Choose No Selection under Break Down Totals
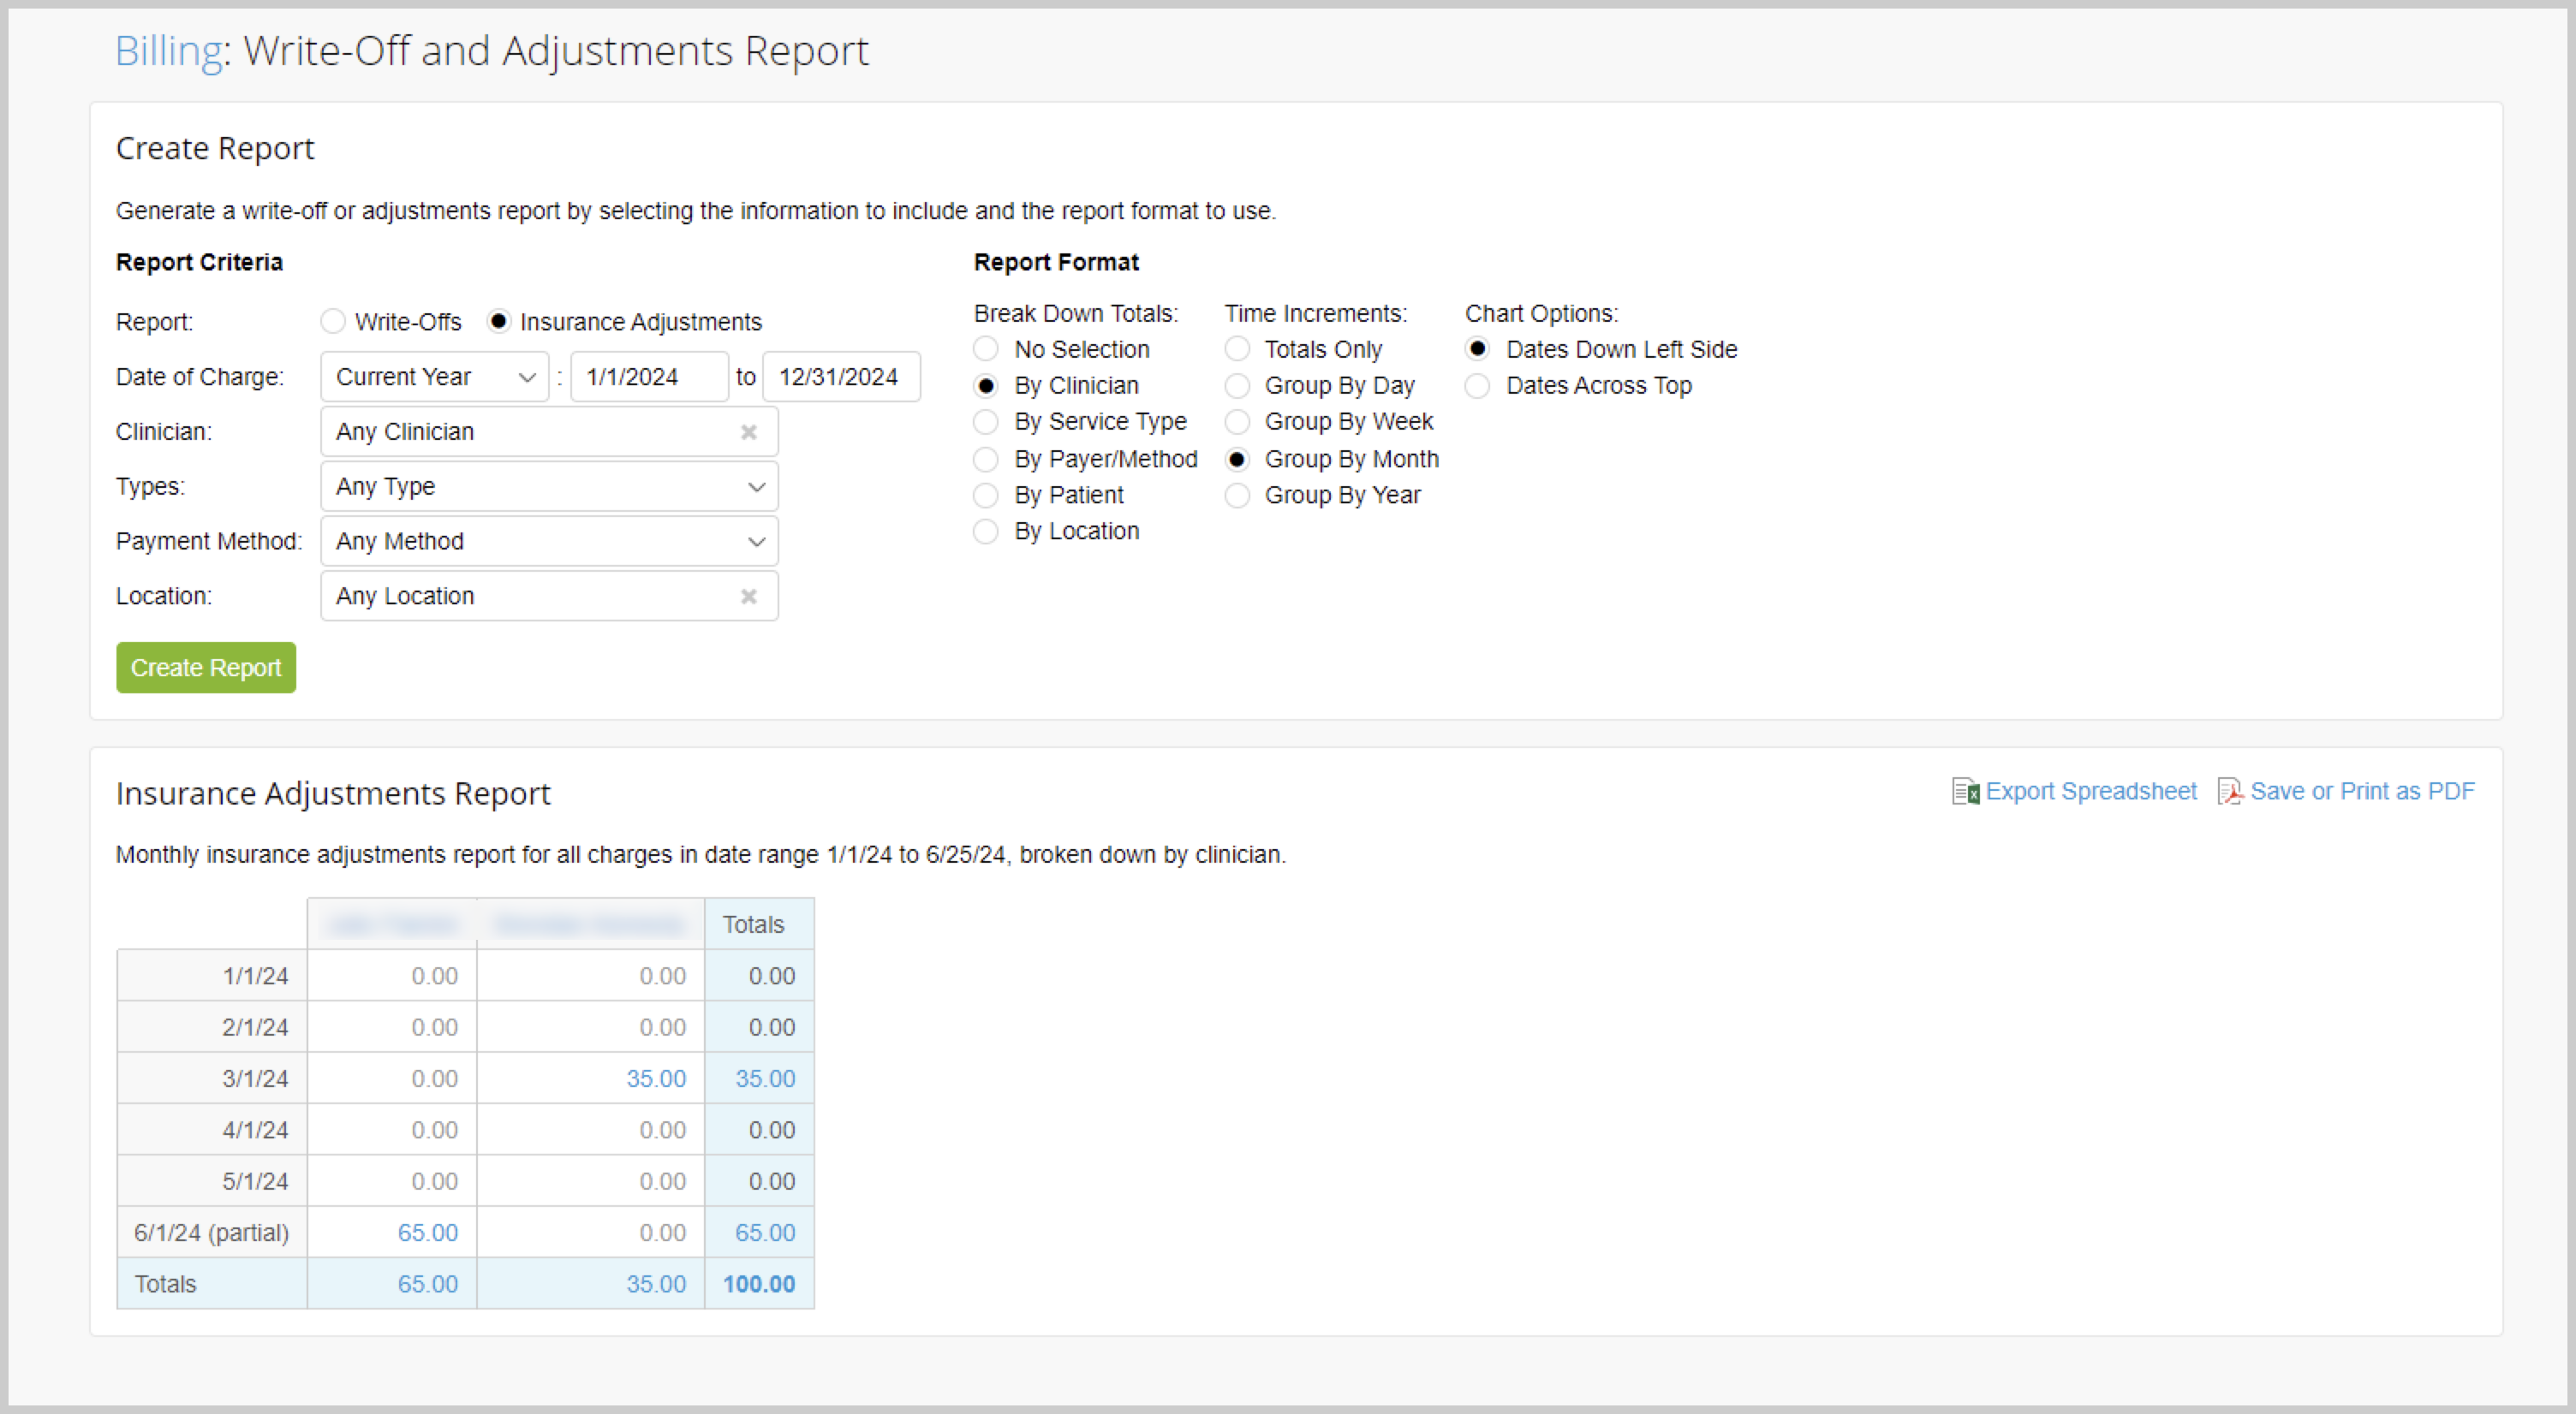 coord(986,348)
